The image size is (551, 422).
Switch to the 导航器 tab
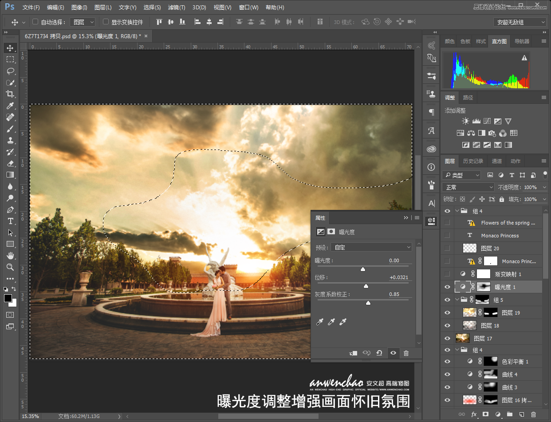[x=522, y=41]
